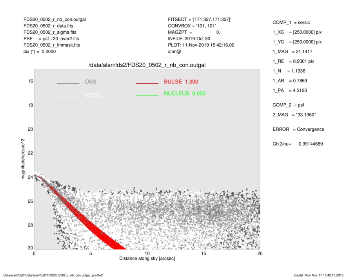Click 1_XC = [250.0000] pix value

coord(297,32)
